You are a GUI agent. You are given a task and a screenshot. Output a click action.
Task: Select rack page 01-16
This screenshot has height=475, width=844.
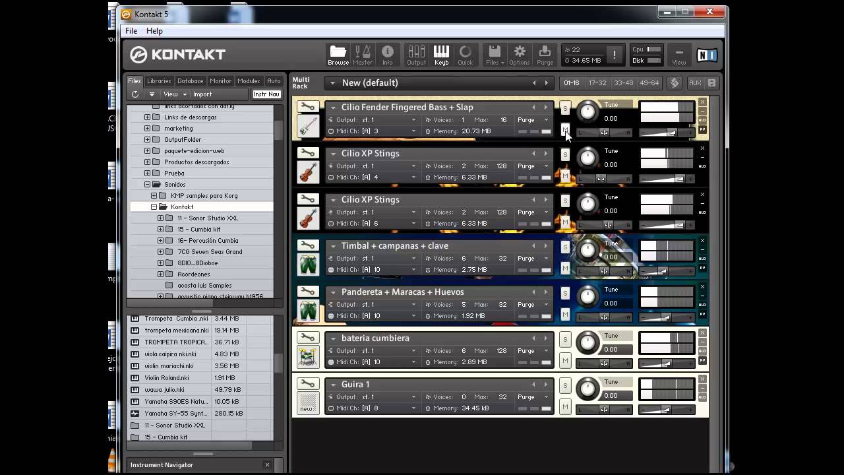coord(572,83)
